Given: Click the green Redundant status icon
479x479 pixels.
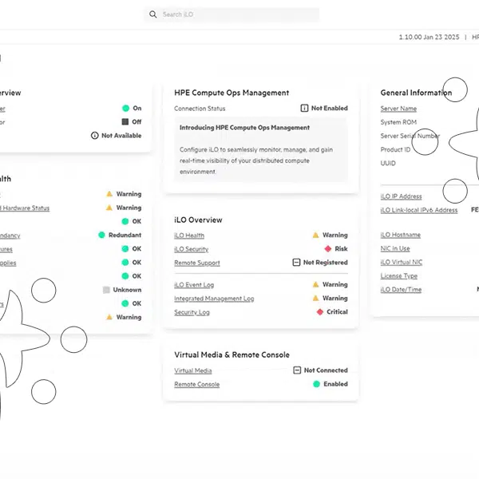Looking at the screenshot, I should click(101, 236).
